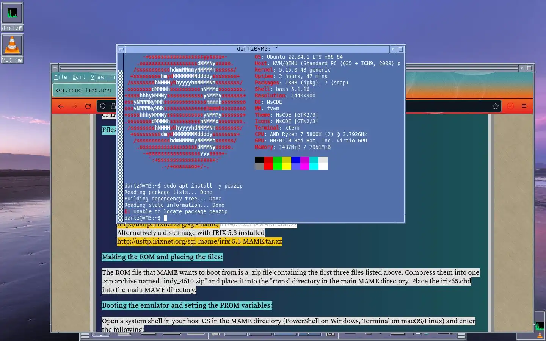Click the dark magenta swatch in top palette row

[305, 160]
